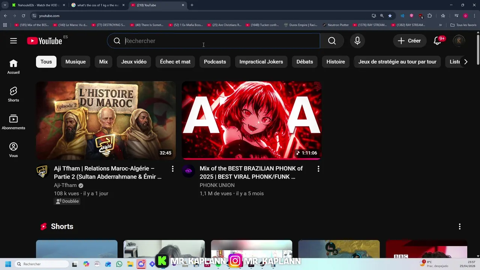The height and width of the screenshot is (270, 480).
Task: Open the L'Histoire du Maroc thumbnail
Action: point(106,120)
